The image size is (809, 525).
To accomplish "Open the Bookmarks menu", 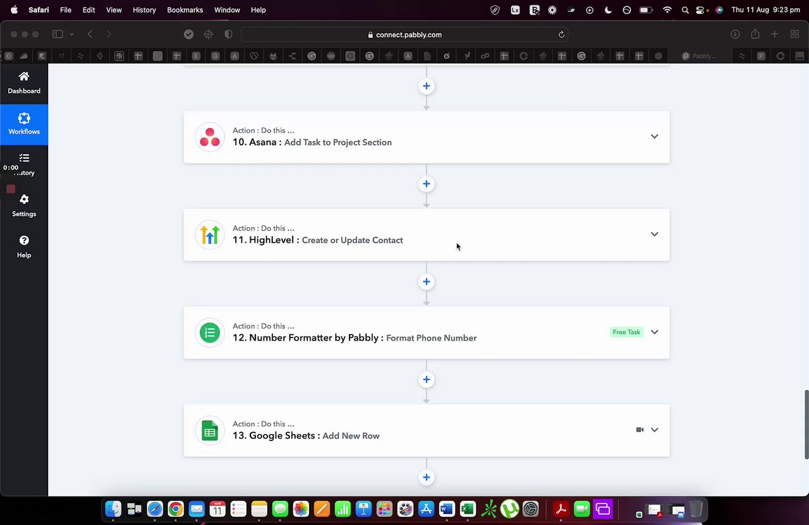I will pyautogui.click(x=185, y=10).
